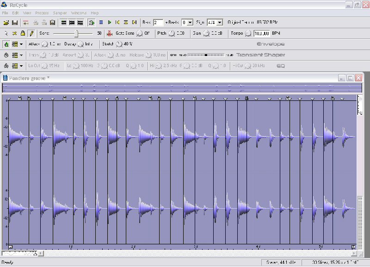The height and width of the screenshot is (267, 370).
Task: Click the transient Gate icon before Gate Sens
Action: click(109, 33)
